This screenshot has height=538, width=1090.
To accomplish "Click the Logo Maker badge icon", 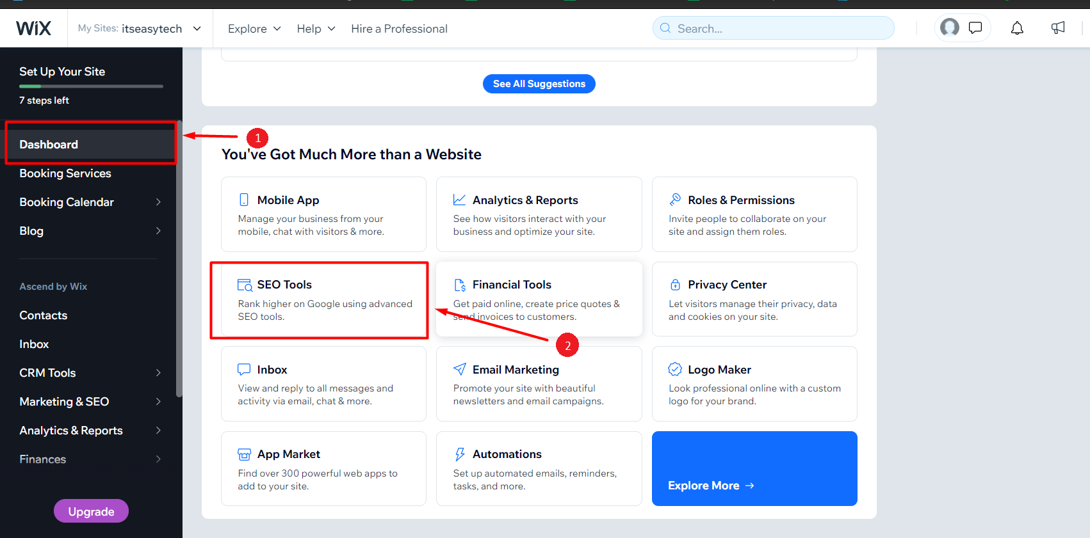I will (x=675, y=369).
